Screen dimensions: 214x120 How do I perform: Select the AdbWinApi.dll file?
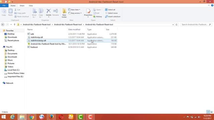(x=72, y=37)
